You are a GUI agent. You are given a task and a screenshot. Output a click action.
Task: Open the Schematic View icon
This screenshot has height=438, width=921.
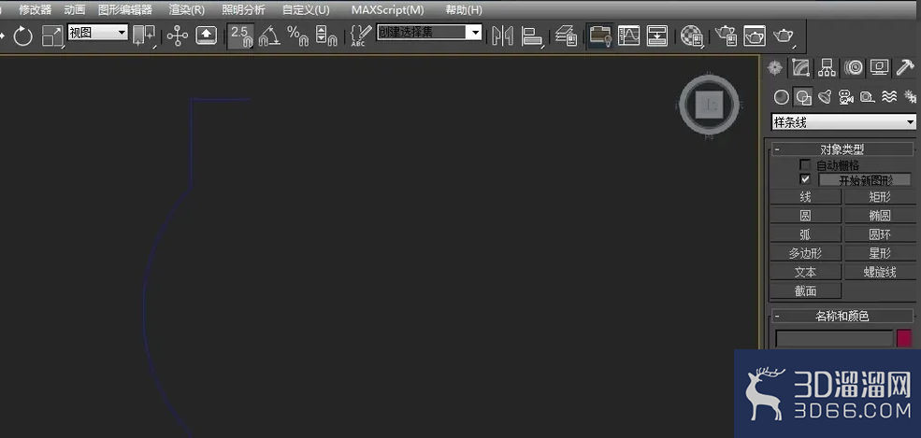(x=657, y=35)
